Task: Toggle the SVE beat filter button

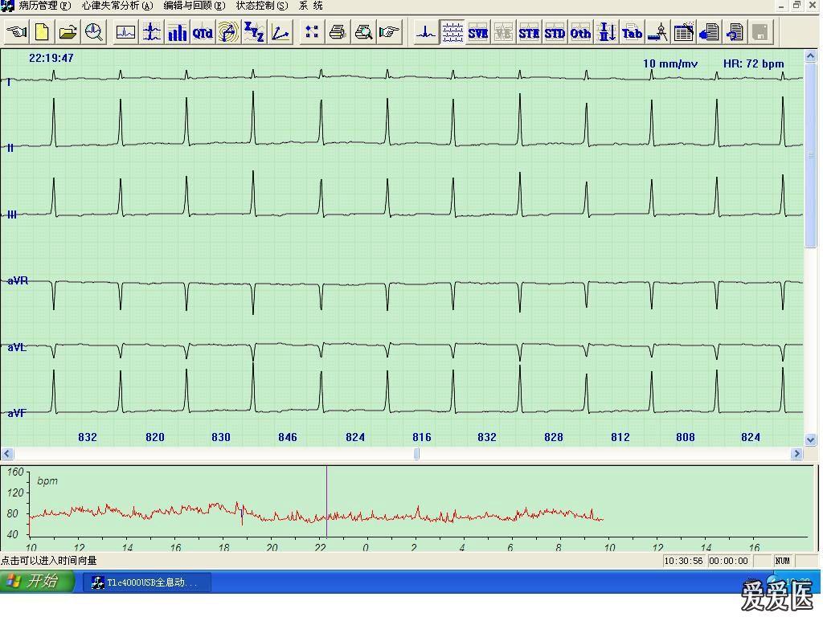Action: coord(478,32)
